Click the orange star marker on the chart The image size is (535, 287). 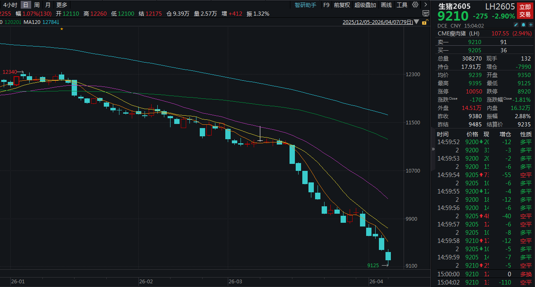point(62,29)
